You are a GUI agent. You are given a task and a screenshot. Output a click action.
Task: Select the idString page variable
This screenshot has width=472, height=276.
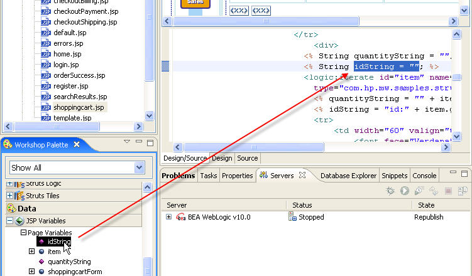click(x=59, y=242)
